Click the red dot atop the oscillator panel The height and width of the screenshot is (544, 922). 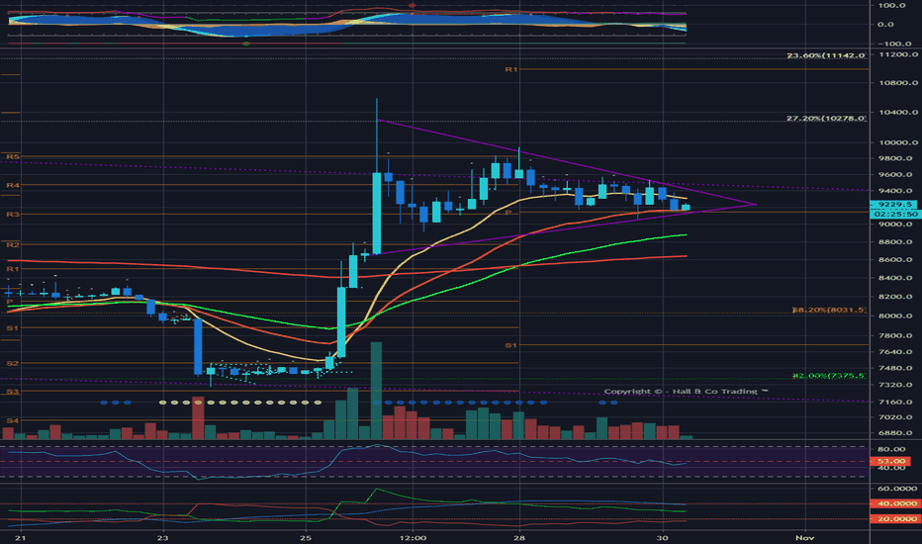tap(413, 5)
